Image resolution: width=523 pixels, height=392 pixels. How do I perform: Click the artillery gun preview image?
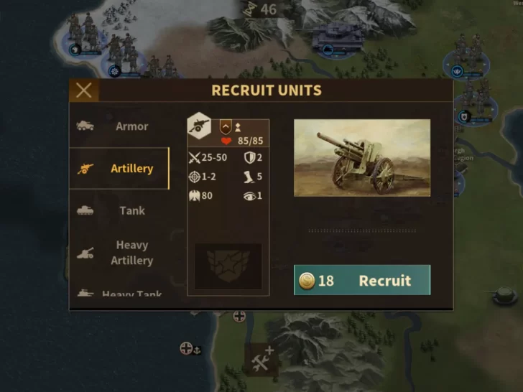point(362,158)
